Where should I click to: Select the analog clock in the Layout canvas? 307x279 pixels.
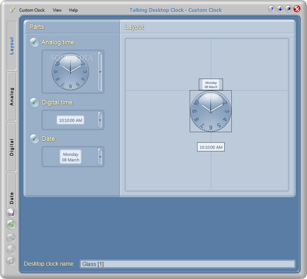click(211, 111)
